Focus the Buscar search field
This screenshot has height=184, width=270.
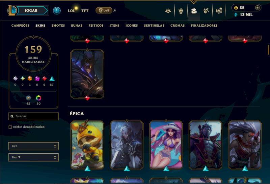(33, 116)
